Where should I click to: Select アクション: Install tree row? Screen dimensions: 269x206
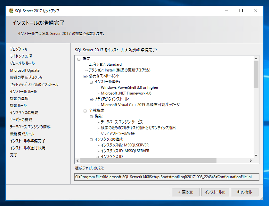click(119, 70)
